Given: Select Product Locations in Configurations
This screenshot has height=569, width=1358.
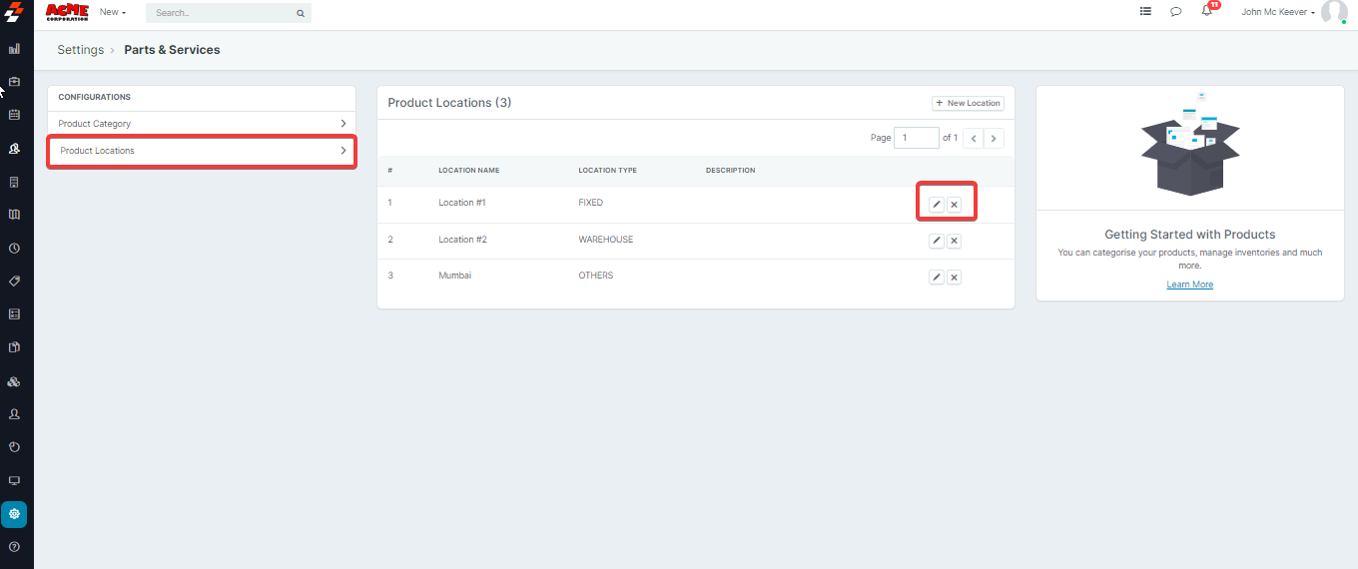Looking at the screenshot, I should pos(202,151).
